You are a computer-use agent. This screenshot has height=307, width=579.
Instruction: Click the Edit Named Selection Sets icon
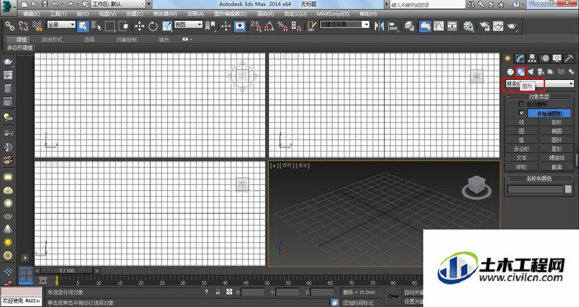[312, 26]
